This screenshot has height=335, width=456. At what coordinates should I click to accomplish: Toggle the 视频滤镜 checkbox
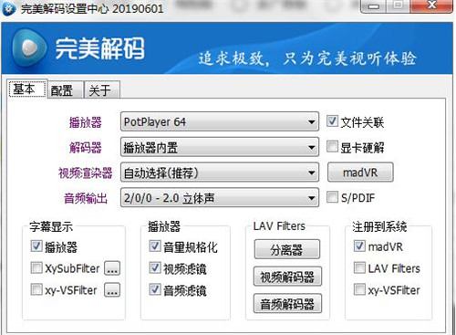point(155,267)
